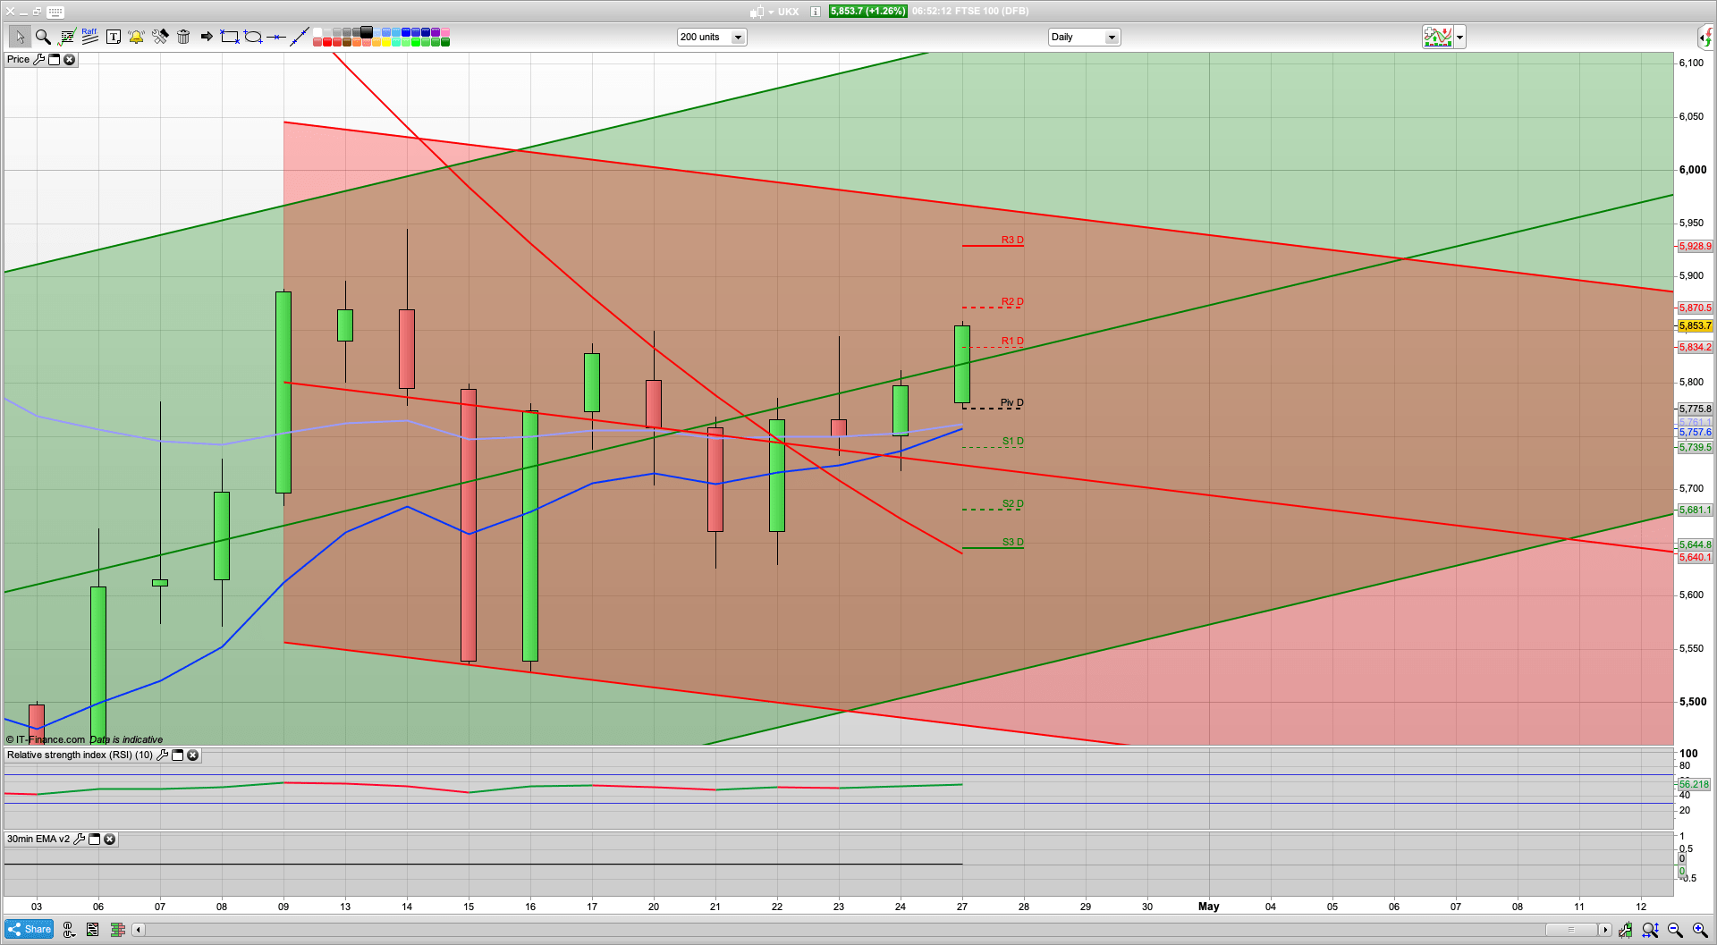The height and width of the screenshot is (945, 1717).
Task: Pick the yellow color swatch
Action: pyautogui.click(x=386, y=42)
